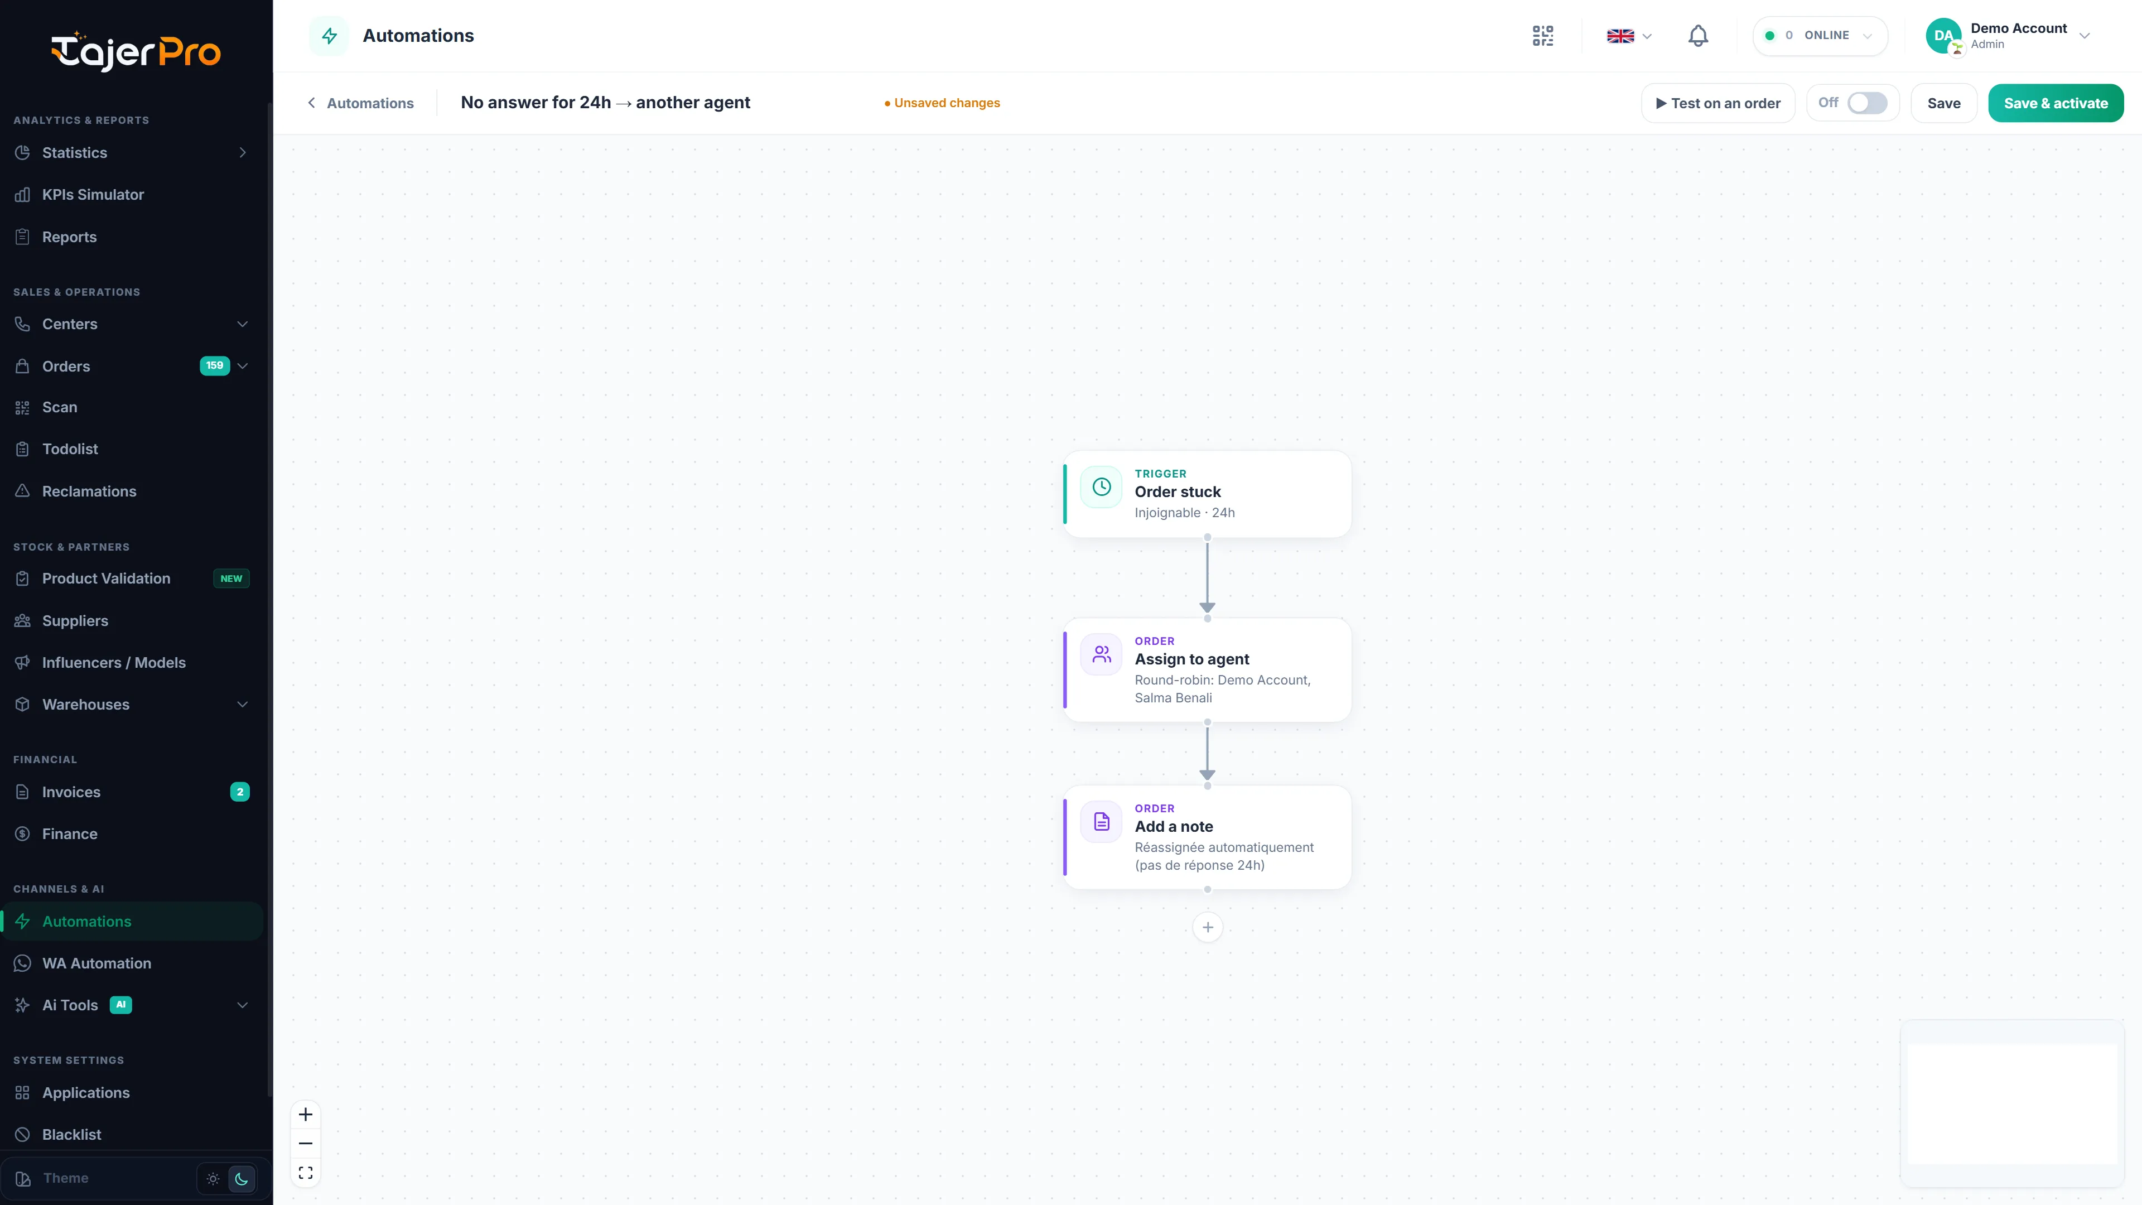
Task: Open Invoices in the sidebar
Action: [132, 792]
